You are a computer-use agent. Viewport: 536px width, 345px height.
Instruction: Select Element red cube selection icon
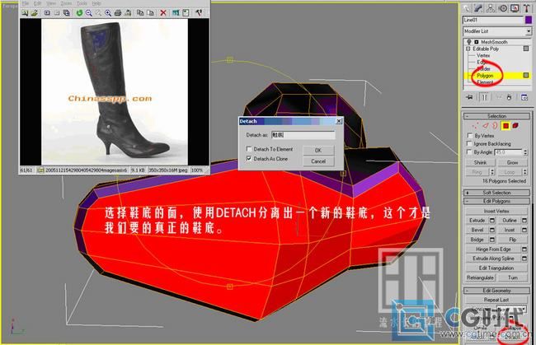515,126
